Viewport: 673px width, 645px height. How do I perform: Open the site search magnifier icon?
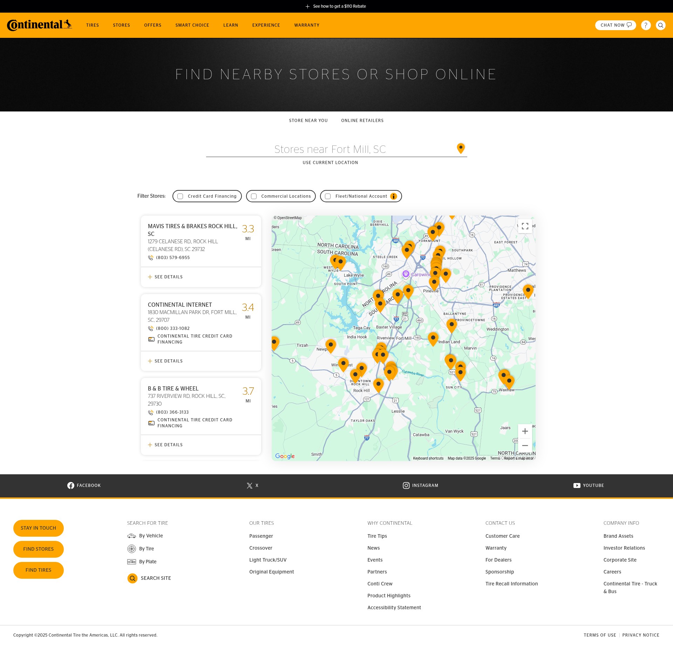coord(661,25)
